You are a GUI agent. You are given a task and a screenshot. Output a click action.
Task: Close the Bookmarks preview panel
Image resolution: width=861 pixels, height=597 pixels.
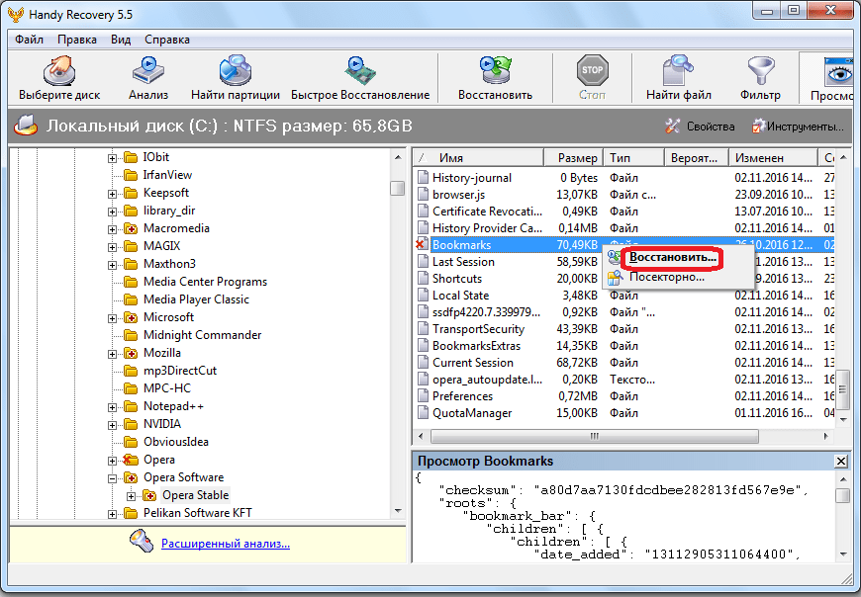[x=841, y=462]
